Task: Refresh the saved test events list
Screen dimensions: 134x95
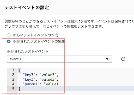Action: [x=123, y=59]
